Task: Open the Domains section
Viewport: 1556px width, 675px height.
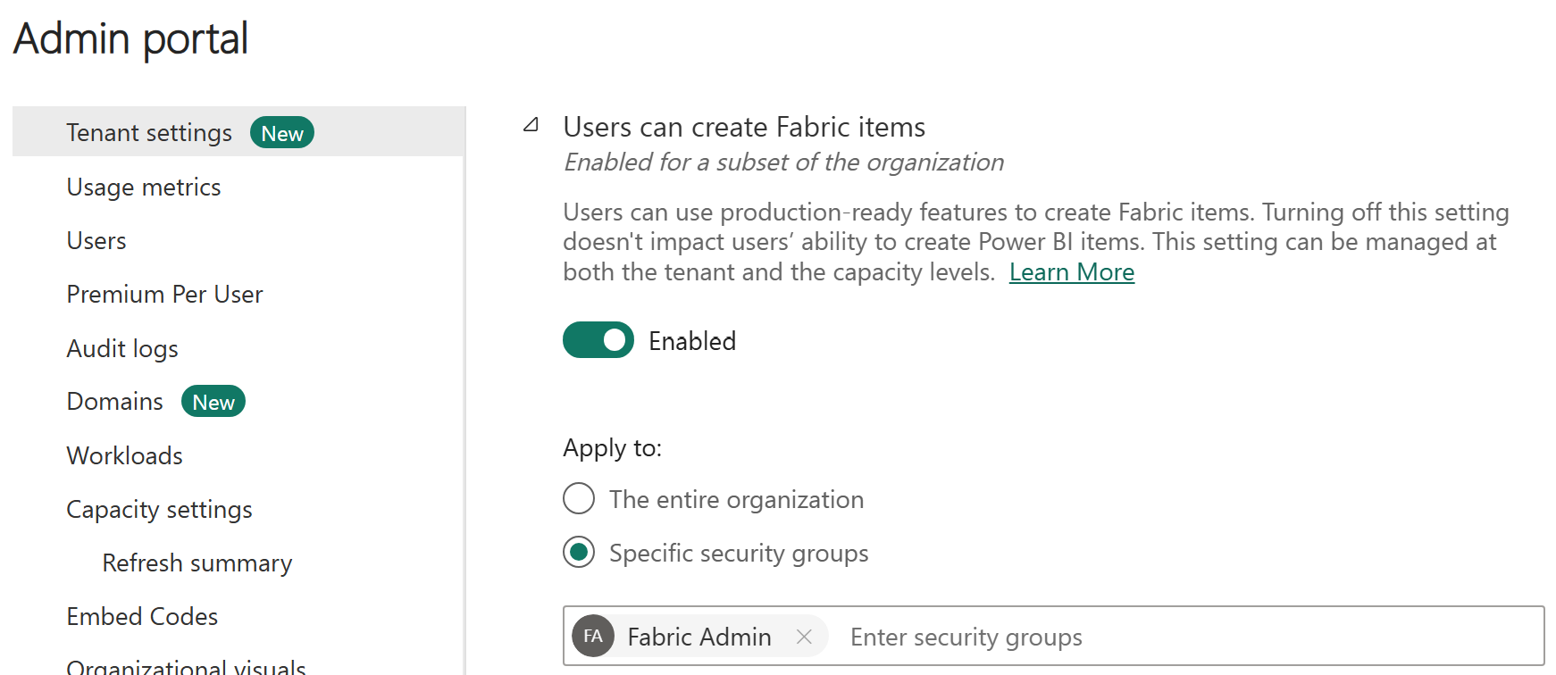Action: pyautogui.click(x=115, y=402)
